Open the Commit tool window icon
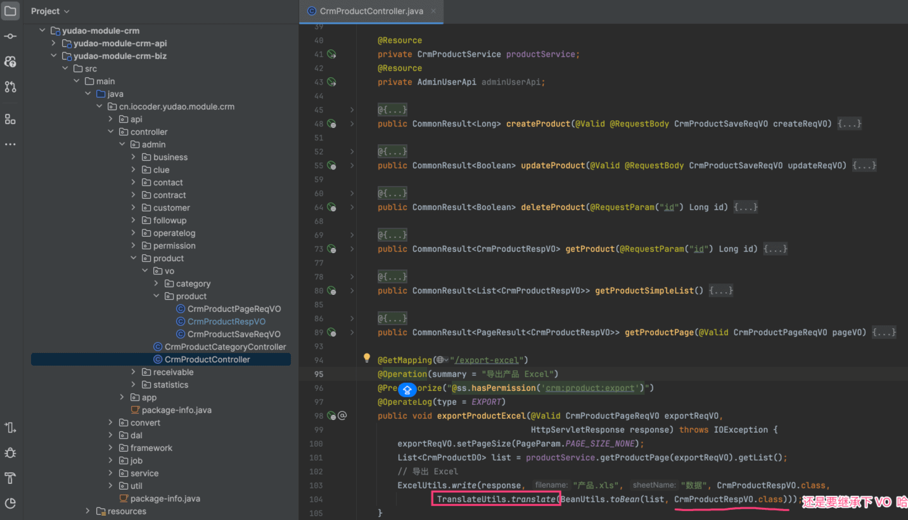 click(x=10, y=36)
